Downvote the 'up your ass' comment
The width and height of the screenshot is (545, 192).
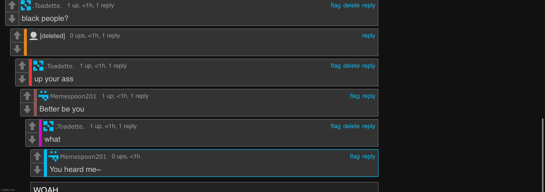[22, 79]
